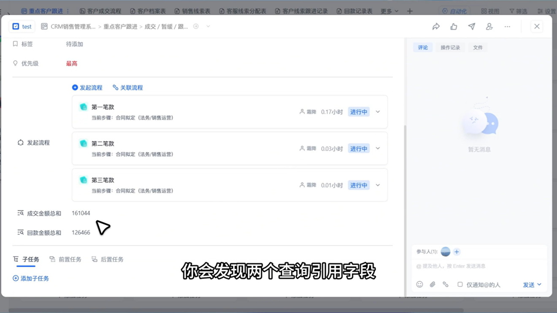This screenshot has height=313, width=557.
Task: Click the participant avatar
Action: tap(445, 251)
